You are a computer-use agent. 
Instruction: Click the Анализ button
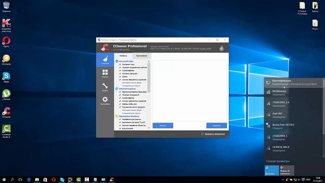click(163, 126)
